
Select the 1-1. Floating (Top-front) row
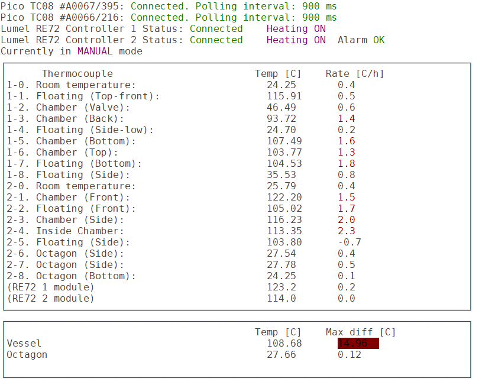click(x=83, y=96)
